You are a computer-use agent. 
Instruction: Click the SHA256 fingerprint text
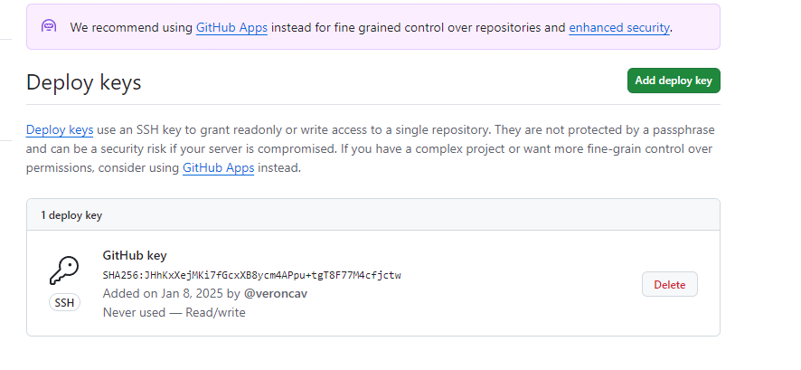(252, 275)
